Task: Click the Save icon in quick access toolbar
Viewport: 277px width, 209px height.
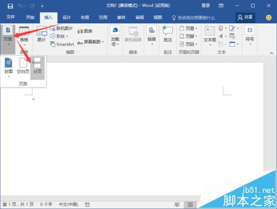Action: click(10, 6)
